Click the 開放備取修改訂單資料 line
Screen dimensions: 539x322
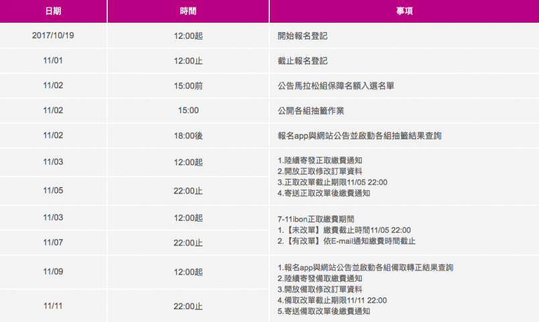point(320,289)
